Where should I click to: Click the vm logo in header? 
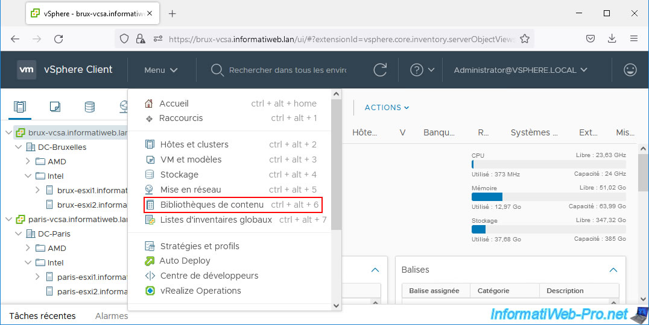(x=27, y=70)
